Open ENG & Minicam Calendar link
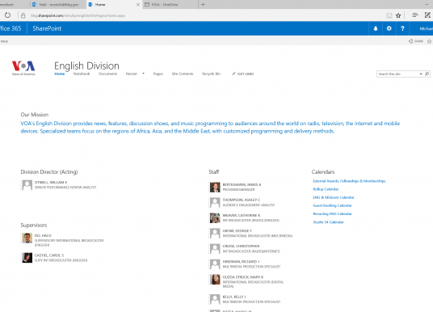The width and height of the screenshot is (433, 312). pyautogui.click(x=334, y=197)
